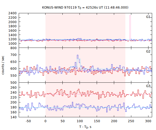Click the y-axis tick label 2400

coord(12,13)
